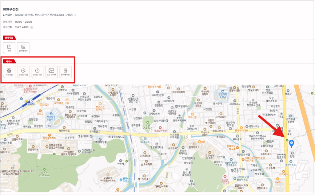Click the 엘리베이터 elevator facility icon
This screenshot has width=315, height=195.
click(23, 48)
